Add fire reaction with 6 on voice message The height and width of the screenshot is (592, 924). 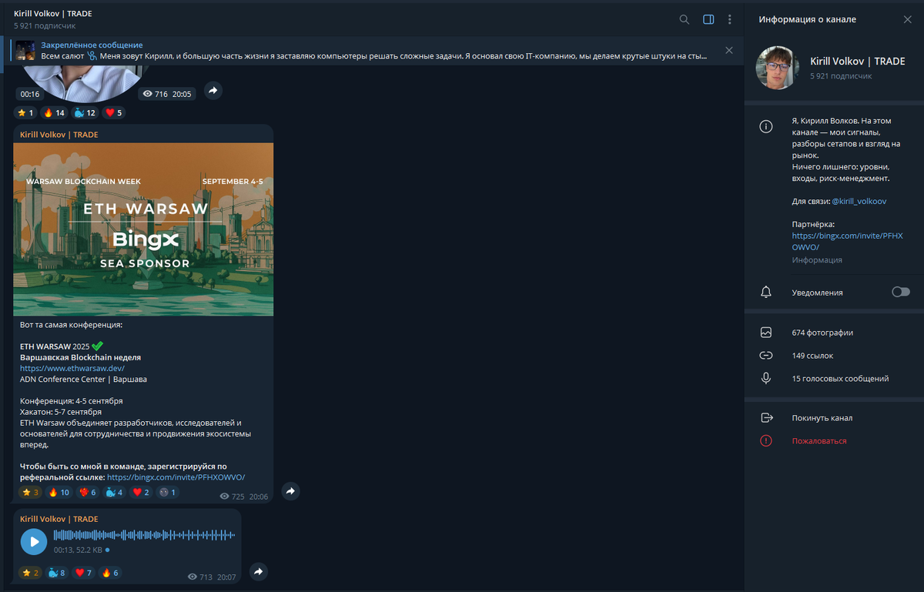(109, 573)
